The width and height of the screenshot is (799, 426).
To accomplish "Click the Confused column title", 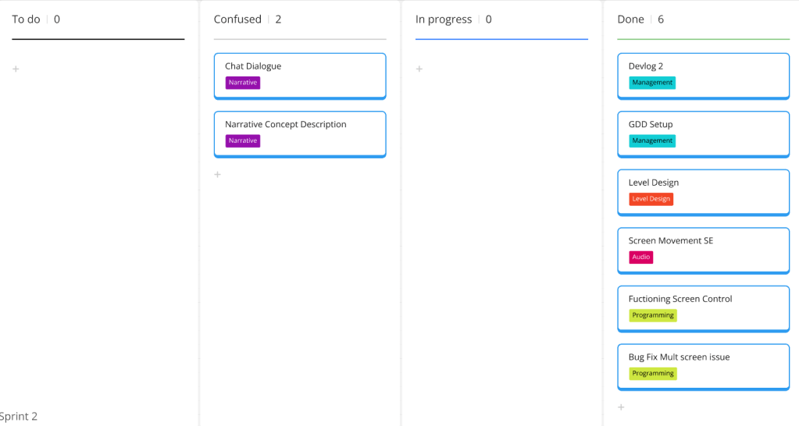I will pos(237,20).
